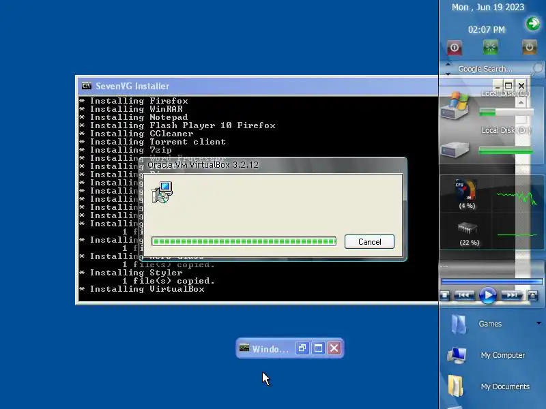Click the down arrow beside Google Search
This screenshot has height=409, width=546.
pos(448,74)
